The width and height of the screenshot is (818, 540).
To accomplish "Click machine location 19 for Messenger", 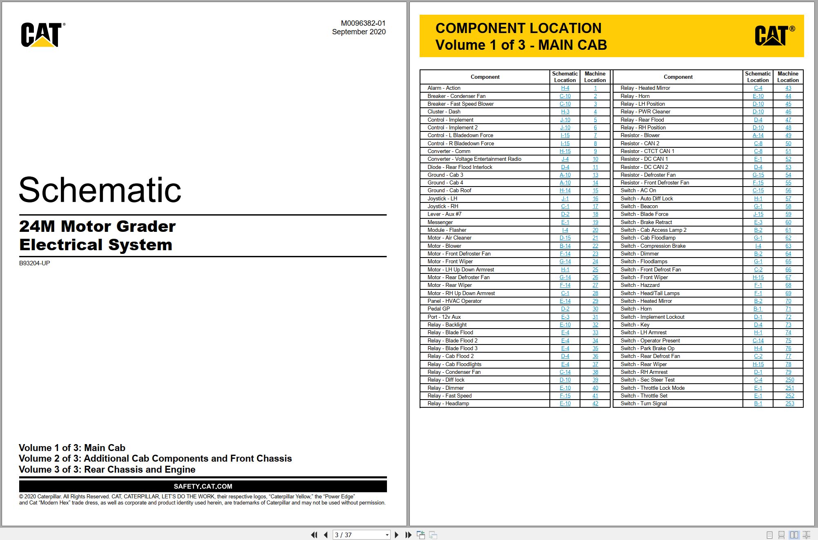I will pos(595,222).
